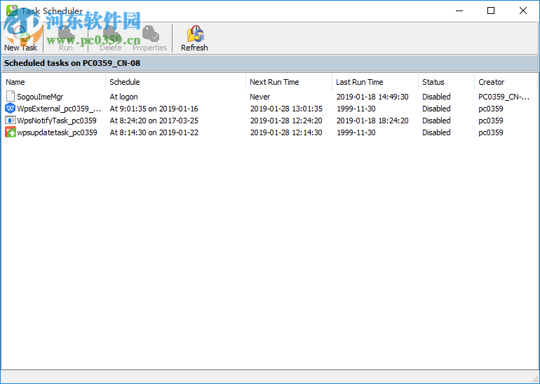Sort by the Creator column header

[x=506, y=82]
